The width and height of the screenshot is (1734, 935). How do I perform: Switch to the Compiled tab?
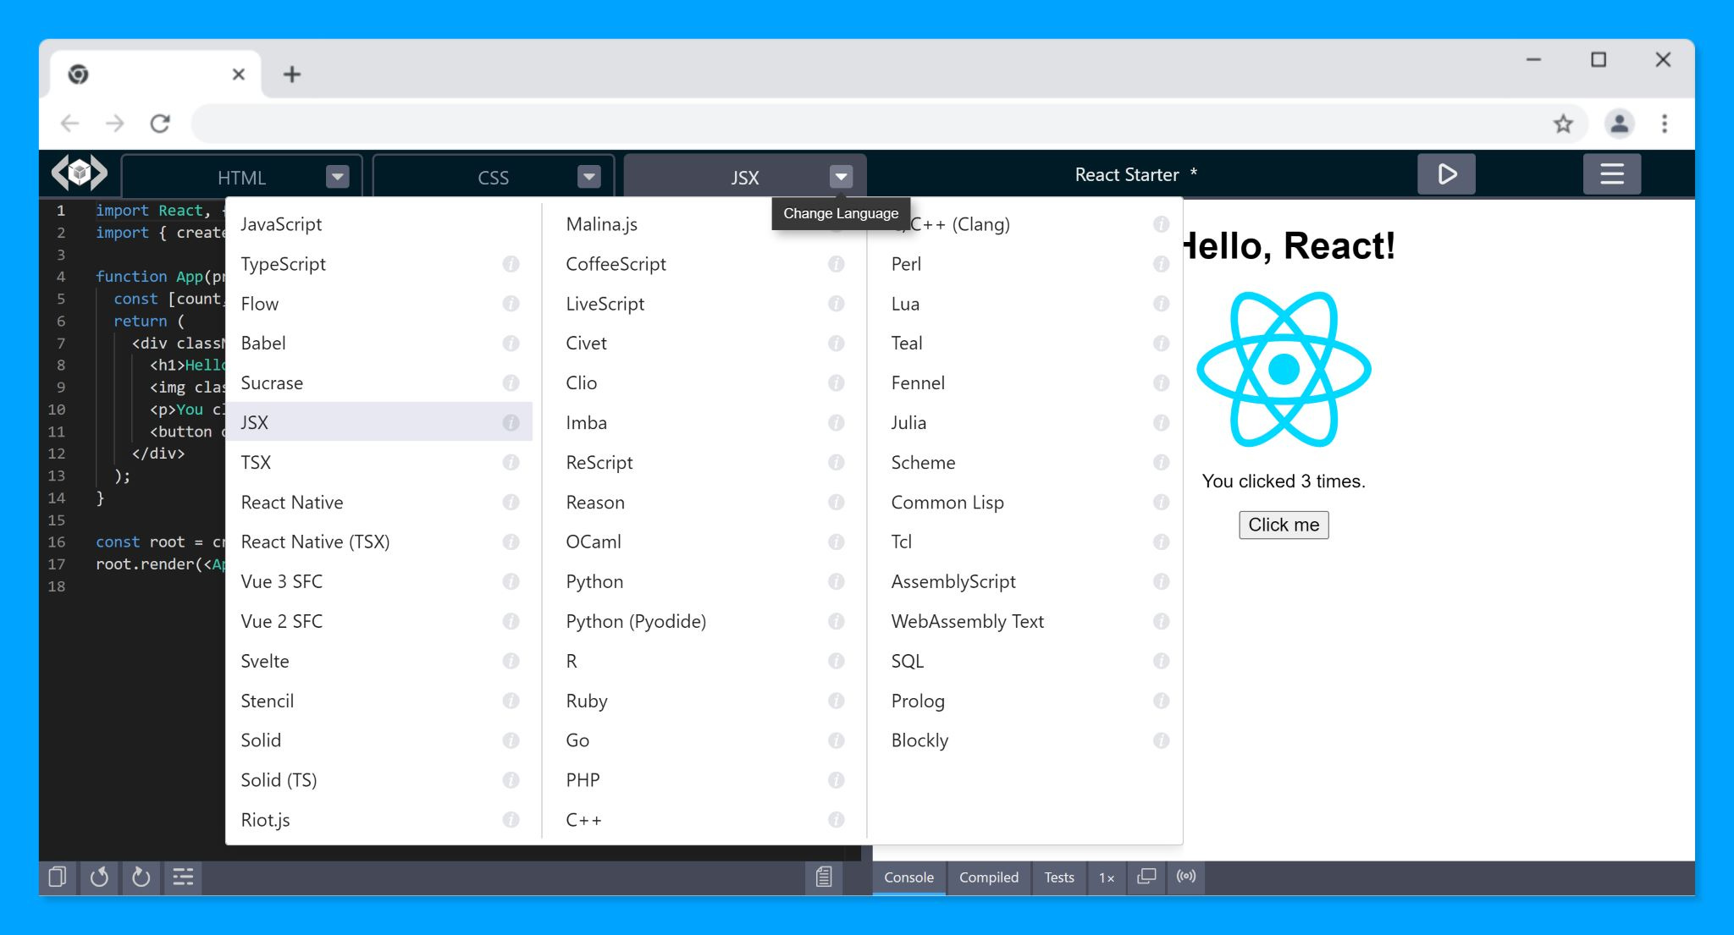click(x=988, y=877)
